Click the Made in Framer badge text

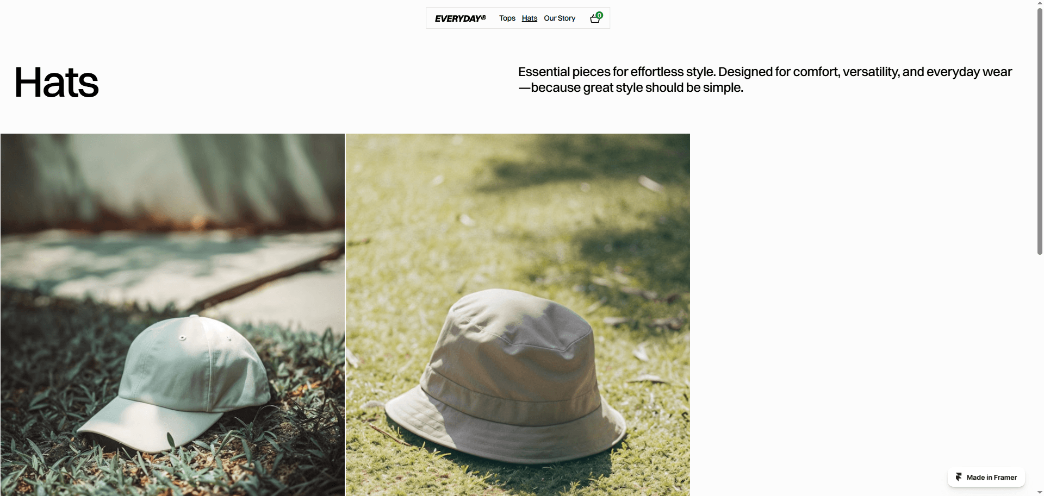[x=991, y=478]
